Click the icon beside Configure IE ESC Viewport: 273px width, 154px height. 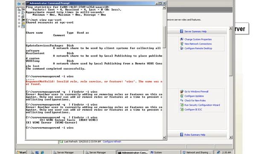point(182,110)
